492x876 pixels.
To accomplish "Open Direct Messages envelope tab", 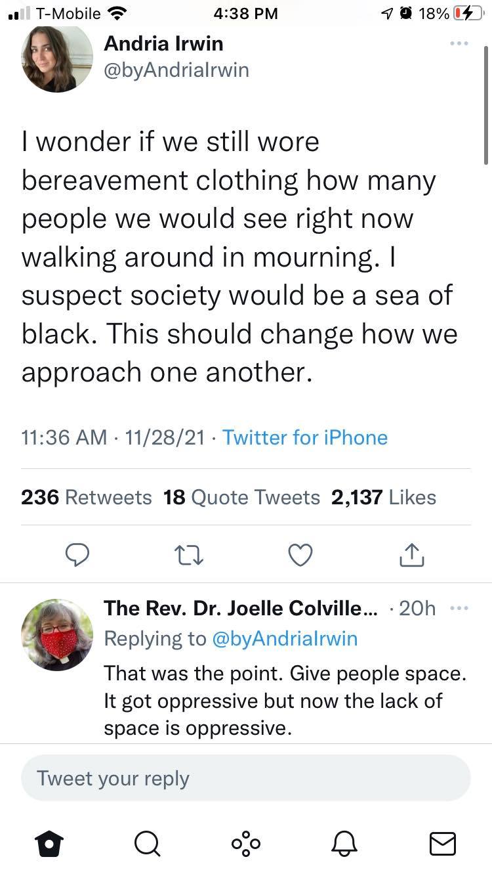I will coord(443,843).
